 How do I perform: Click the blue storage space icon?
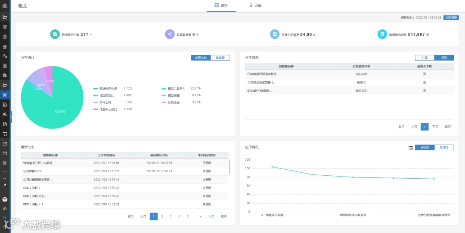[x=275, y=34]
